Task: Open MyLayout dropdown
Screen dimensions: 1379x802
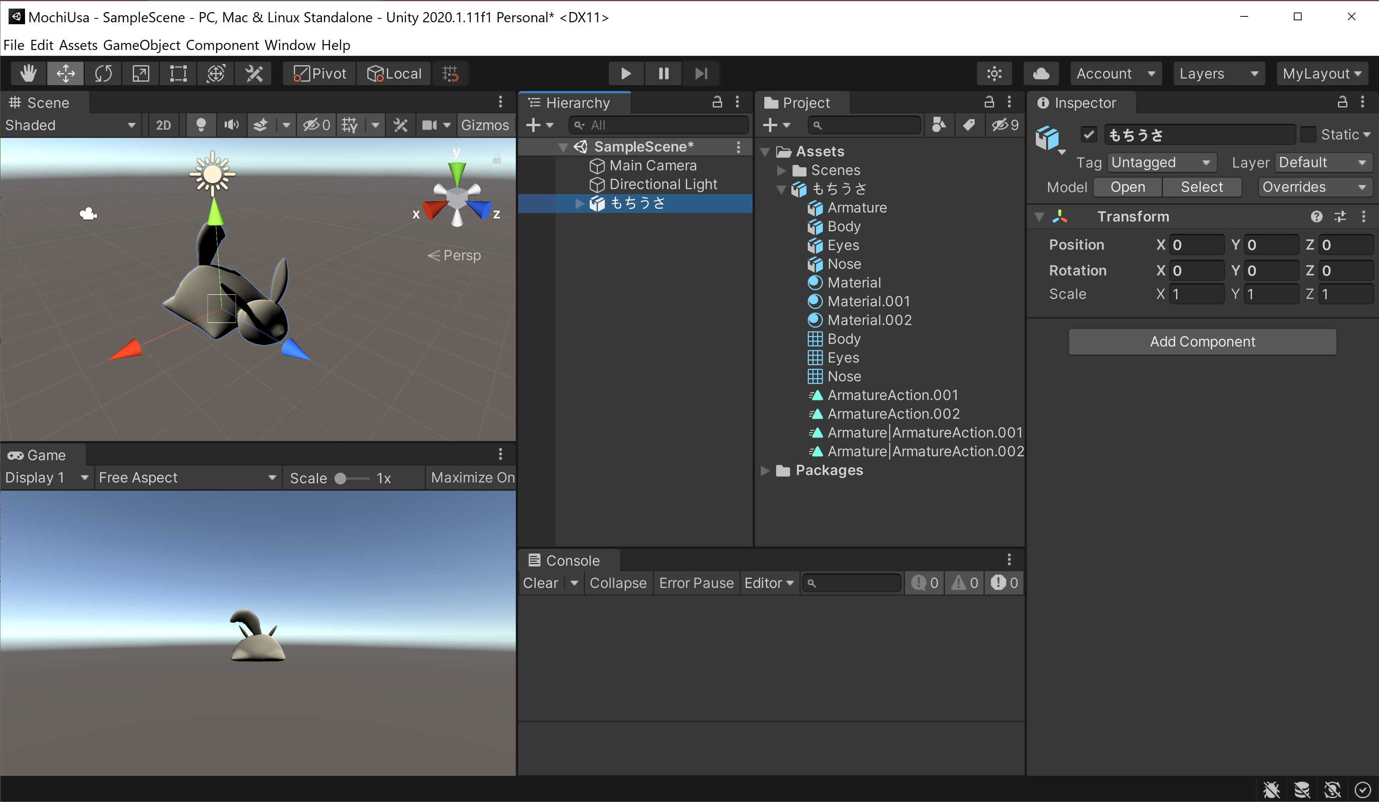Action: 1322,73
